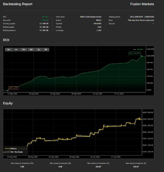The image size is (164, 172).
Task: Click the +100.00% axis label
Action: point(150,56)
